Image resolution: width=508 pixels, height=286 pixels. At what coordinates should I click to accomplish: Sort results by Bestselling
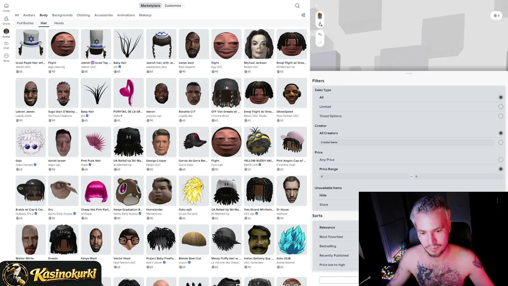point(328,246)
